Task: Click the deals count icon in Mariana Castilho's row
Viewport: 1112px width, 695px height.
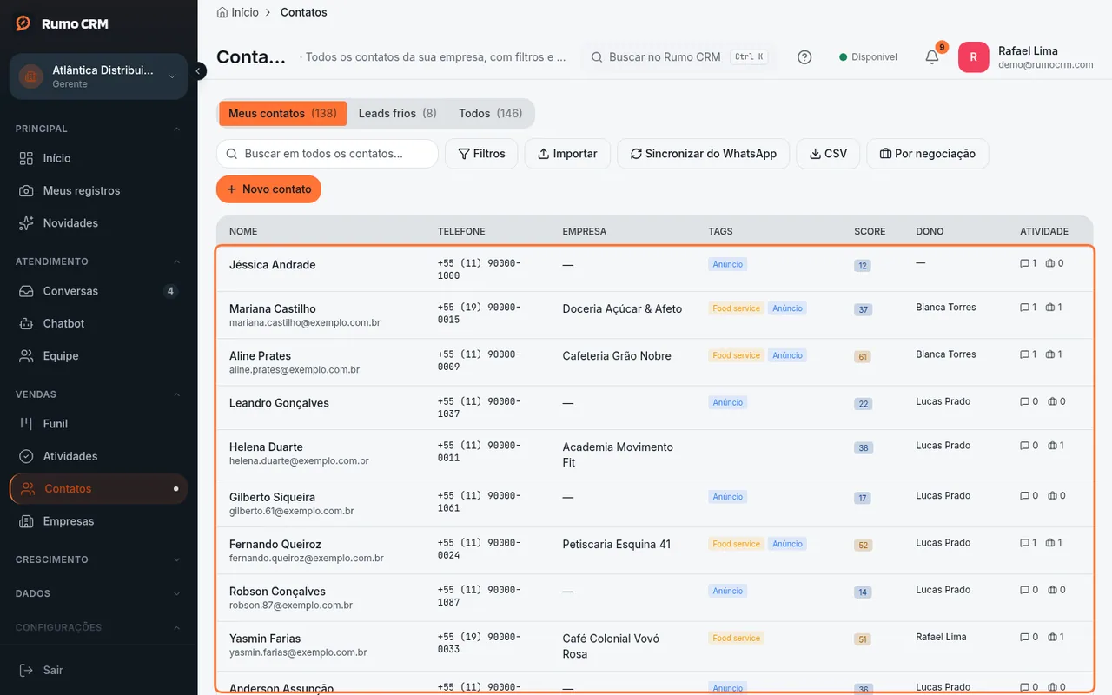Action: point(1052,308)
